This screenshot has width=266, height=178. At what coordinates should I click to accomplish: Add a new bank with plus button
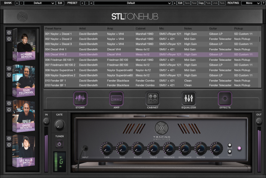click(x=17, y=3)
